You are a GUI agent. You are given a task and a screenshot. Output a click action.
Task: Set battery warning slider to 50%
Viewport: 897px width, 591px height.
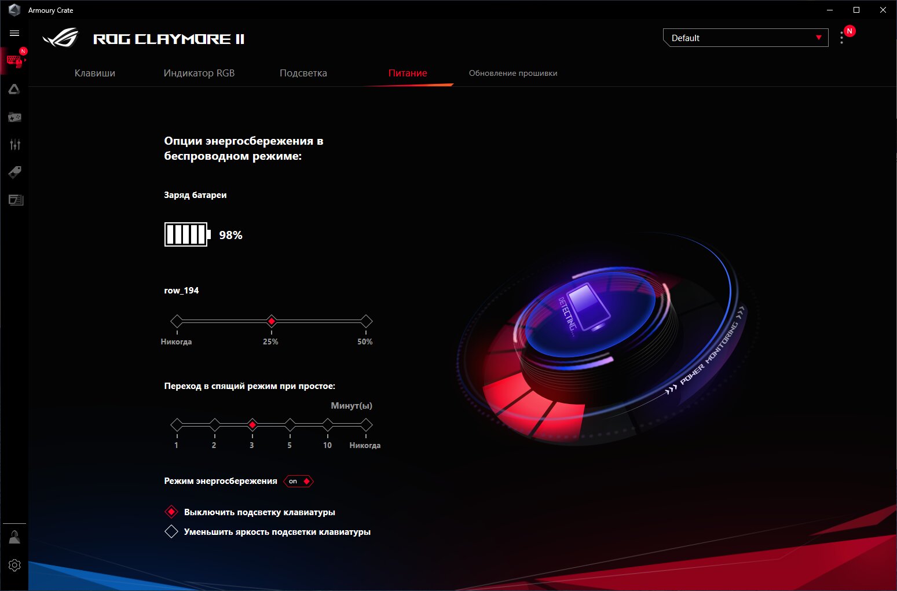point(366,321)
